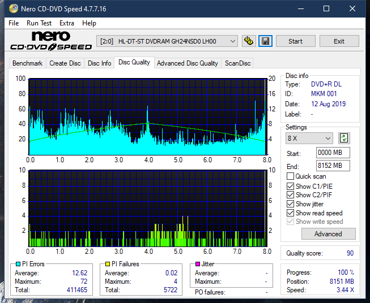Maximize the Nero window
Screen dimensions: 370x303
tap(326, 8)
